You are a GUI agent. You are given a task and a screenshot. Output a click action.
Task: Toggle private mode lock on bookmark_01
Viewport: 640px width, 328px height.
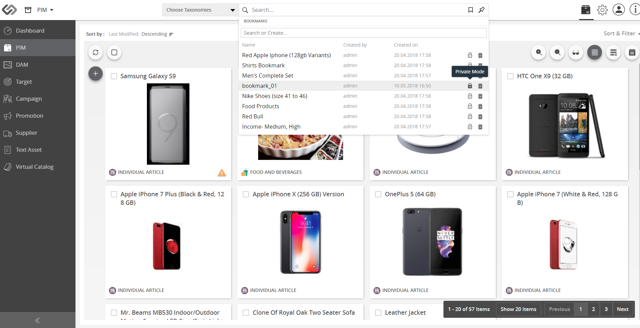[470, 86]
